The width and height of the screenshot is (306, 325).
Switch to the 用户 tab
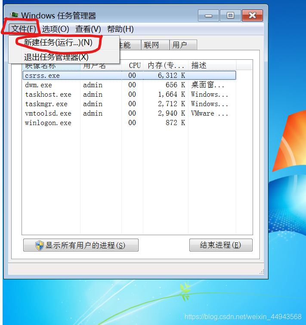click(183, 45)
